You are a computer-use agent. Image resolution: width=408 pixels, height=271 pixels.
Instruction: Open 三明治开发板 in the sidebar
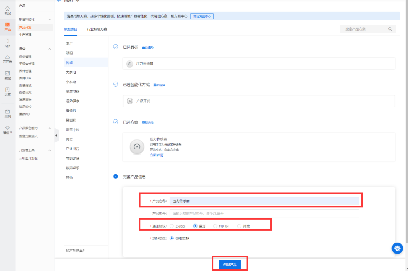tap(28, 158)
